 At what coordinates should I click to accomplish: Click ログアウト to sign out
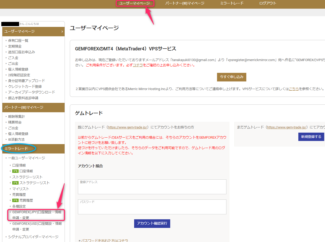268,3
